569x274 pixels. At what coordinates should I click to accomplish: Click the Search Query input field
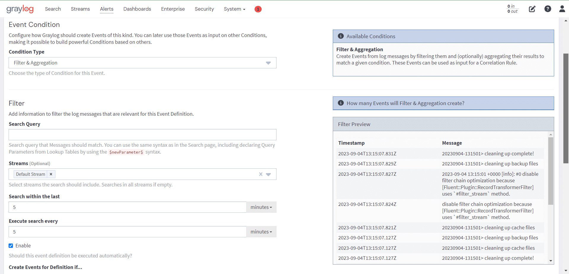coord(142,135)
